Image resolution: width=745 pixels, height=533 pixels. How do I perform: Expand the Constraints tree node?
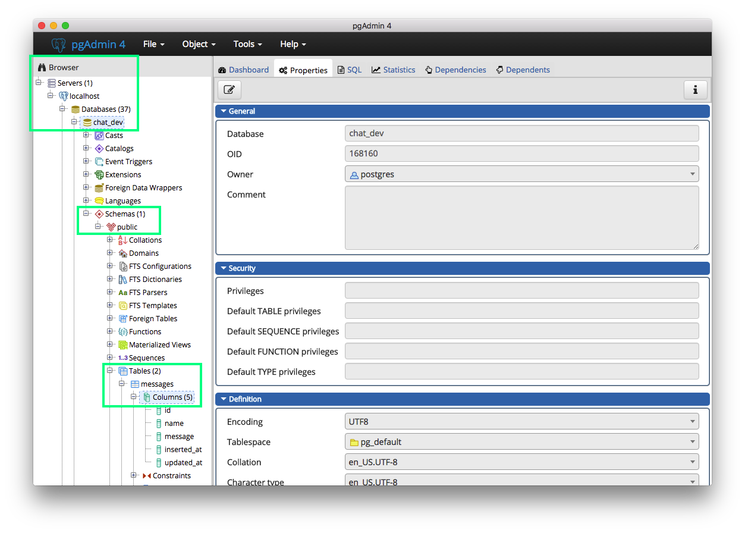133,475
